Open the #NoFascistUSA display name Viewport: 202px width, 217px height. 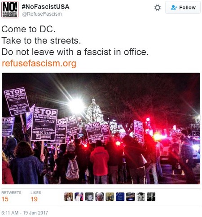pos(45,7)
